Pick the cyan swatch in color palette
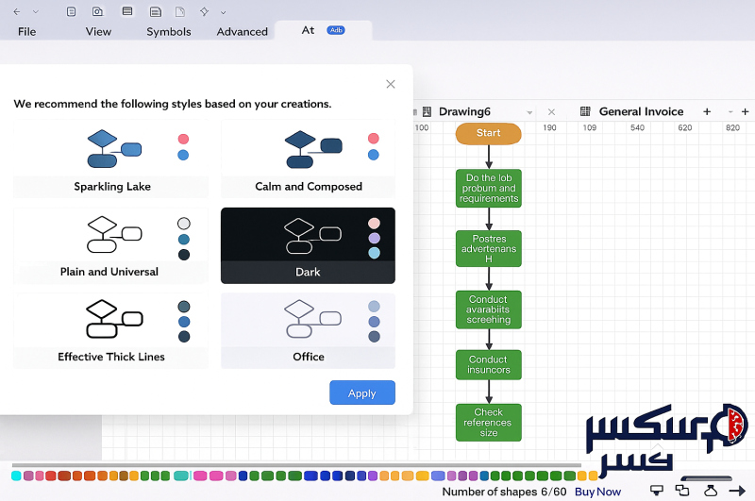The image size is (755, 501). [x=16, y=476]
